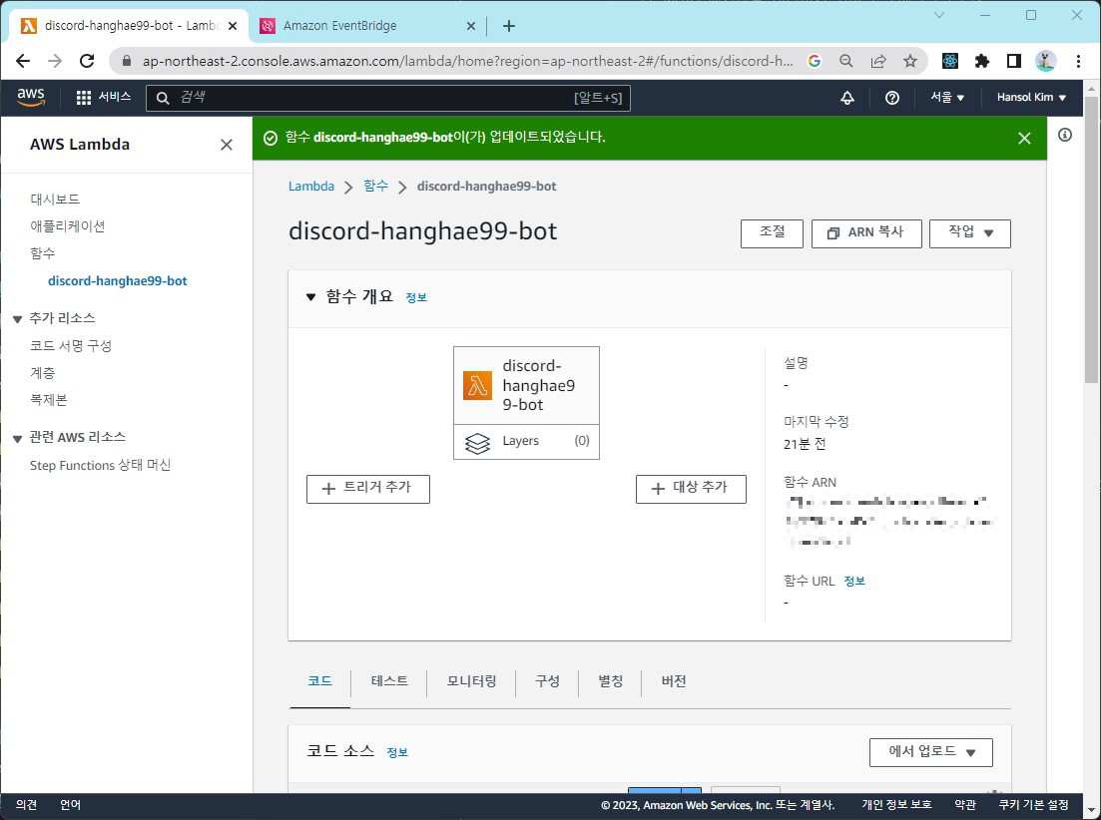Image resolution: width=1101 pixels, height=820 pixels.
Task: Close the AWS Lambda side navigation
Action: (227, 145)
